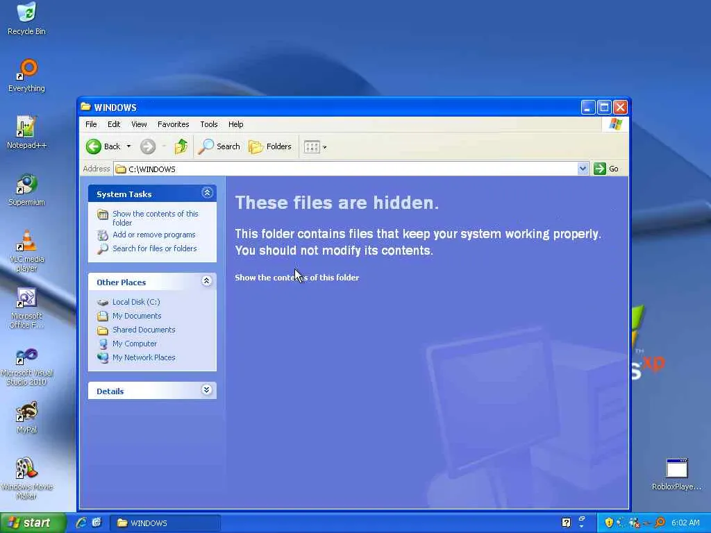Open the Search toolbar button
Screen dimensions: 711x533
coord(219,146)
